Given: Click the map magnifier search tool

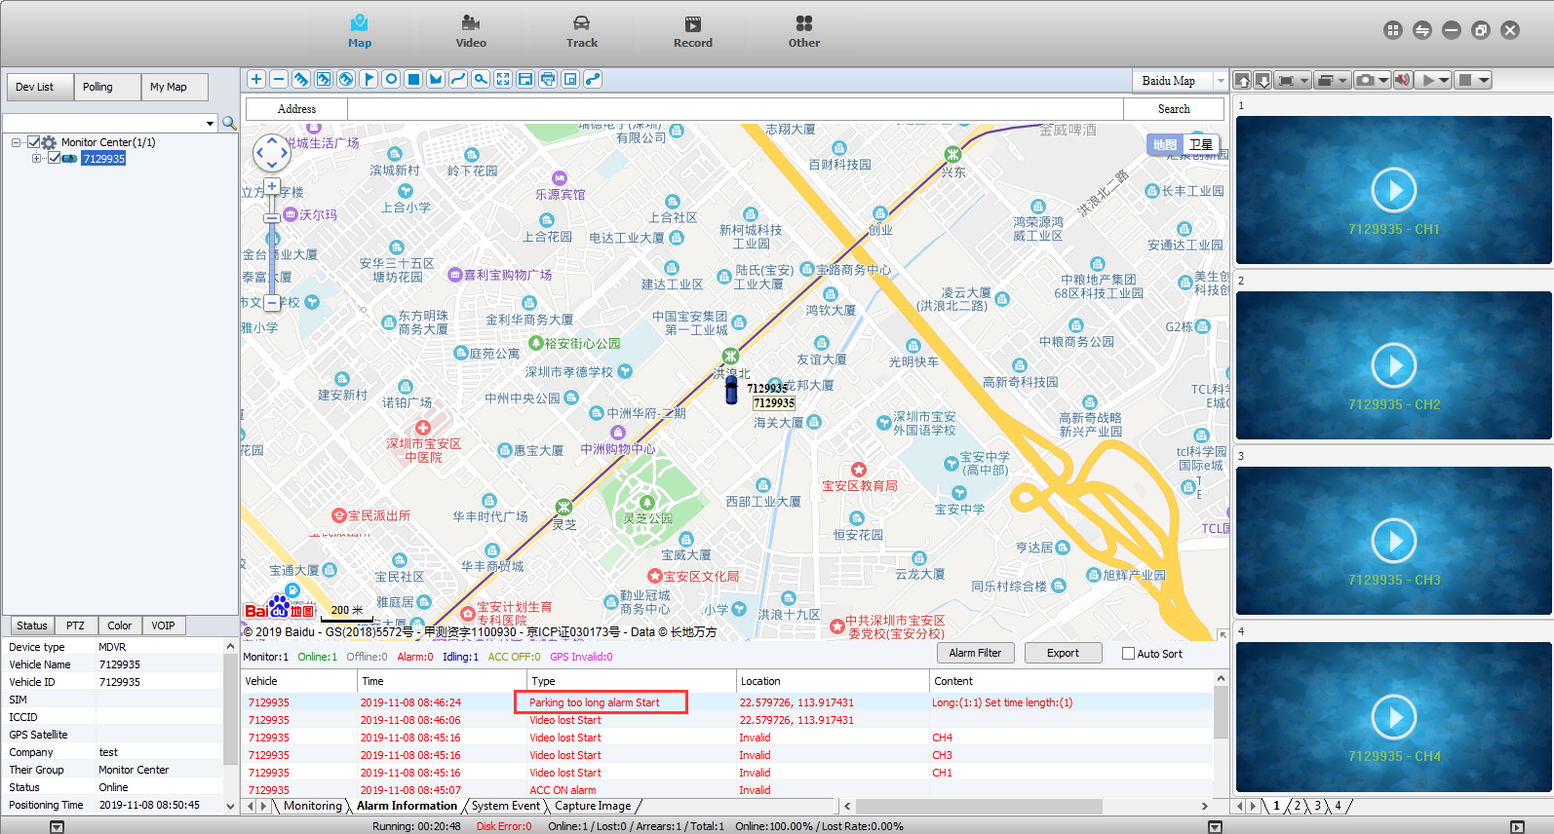Looking at the screenshot, I should (x=481, y=80).
